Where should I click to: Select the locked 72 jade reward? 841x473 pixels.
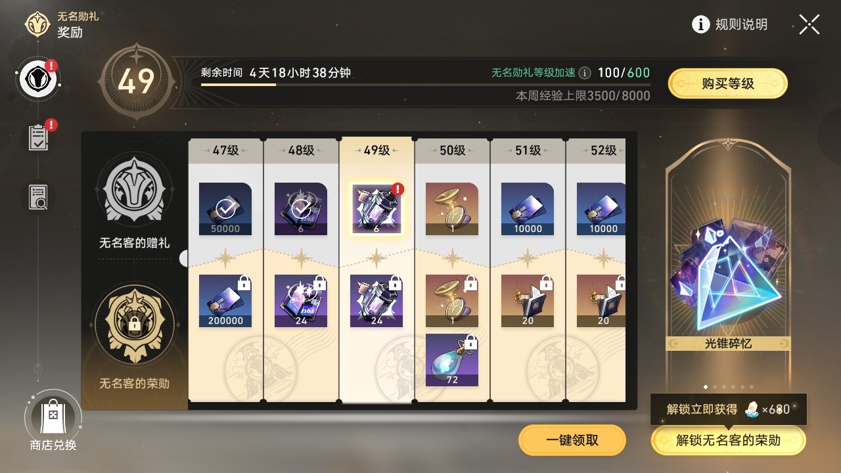[452, 360]
